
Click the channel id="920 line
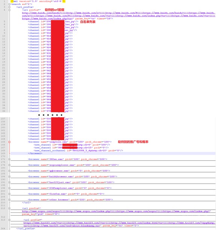pyautogui.click(x=50, y=42)
